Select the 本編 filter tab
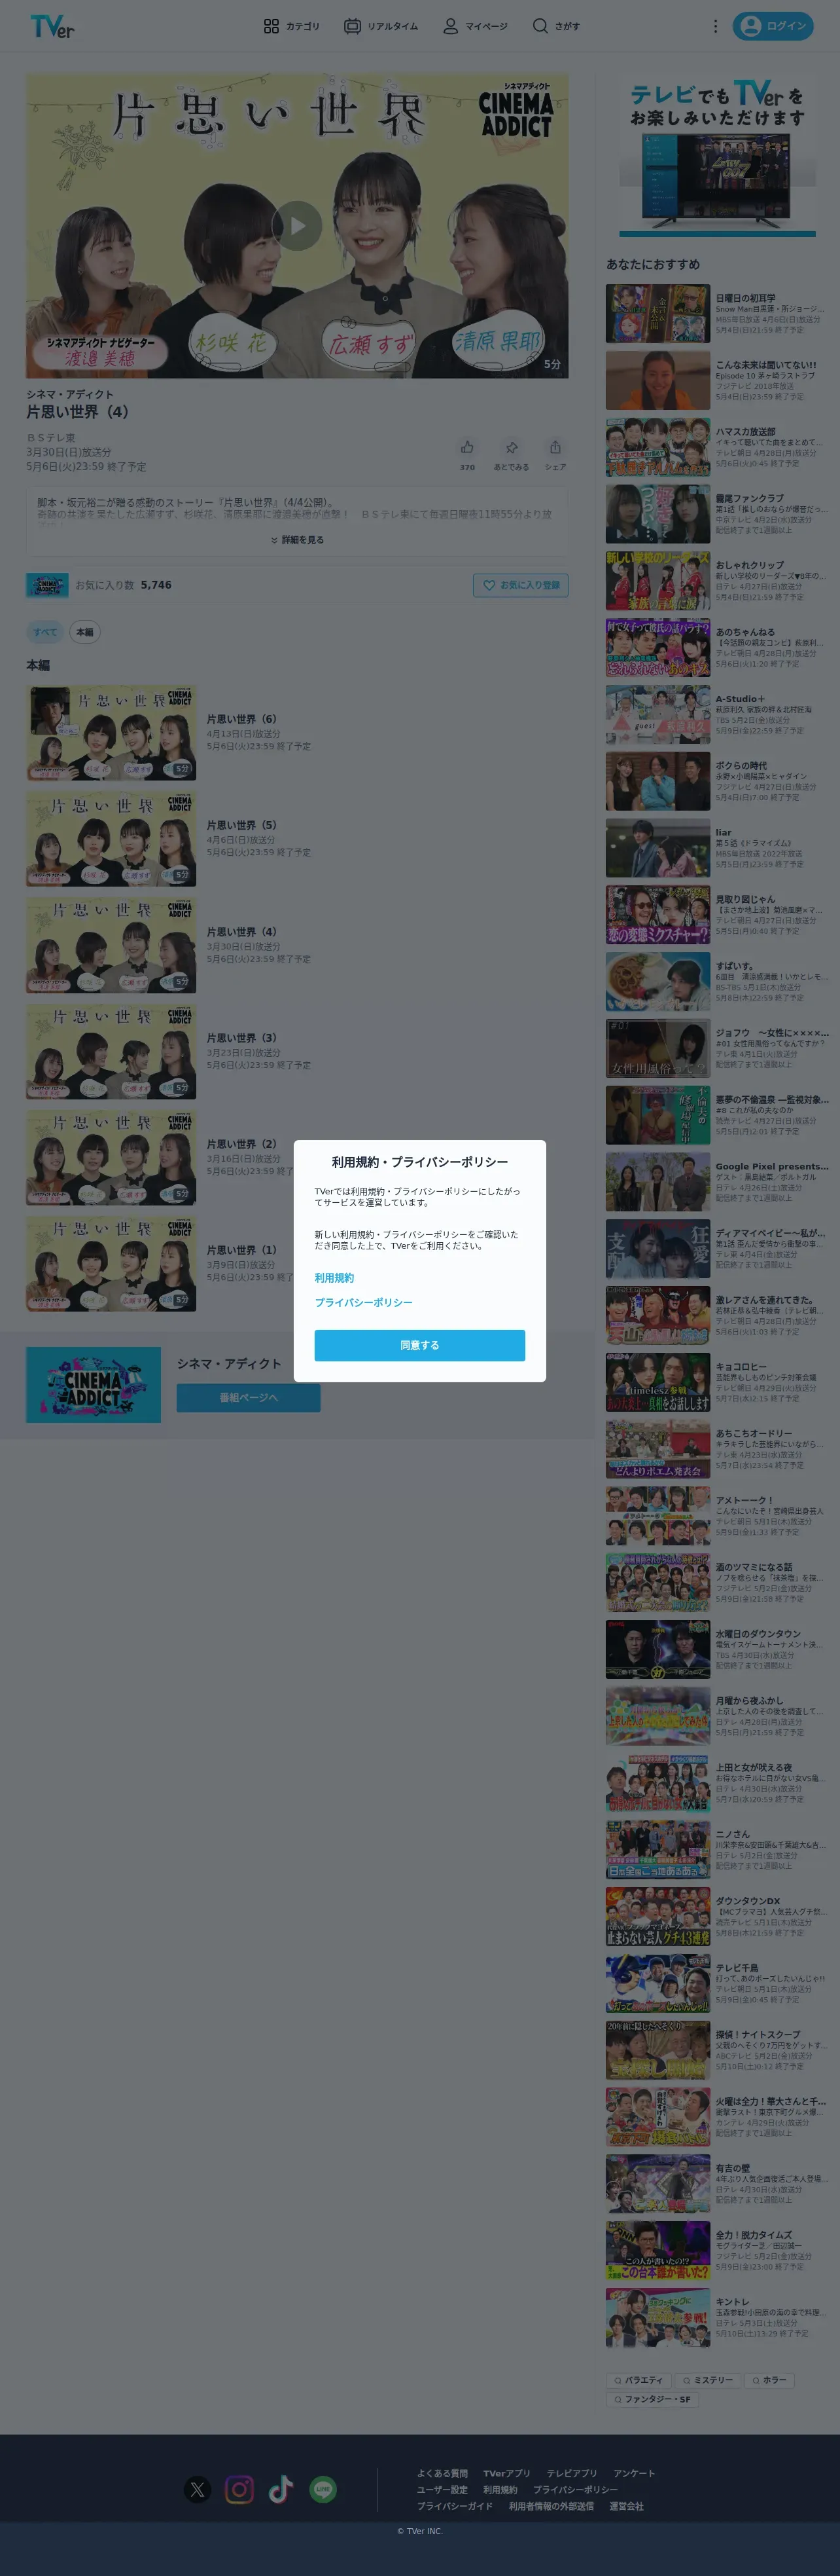The width and height of the screenshot is (840, 2576). pyautogui.click(x=85, y=632)
